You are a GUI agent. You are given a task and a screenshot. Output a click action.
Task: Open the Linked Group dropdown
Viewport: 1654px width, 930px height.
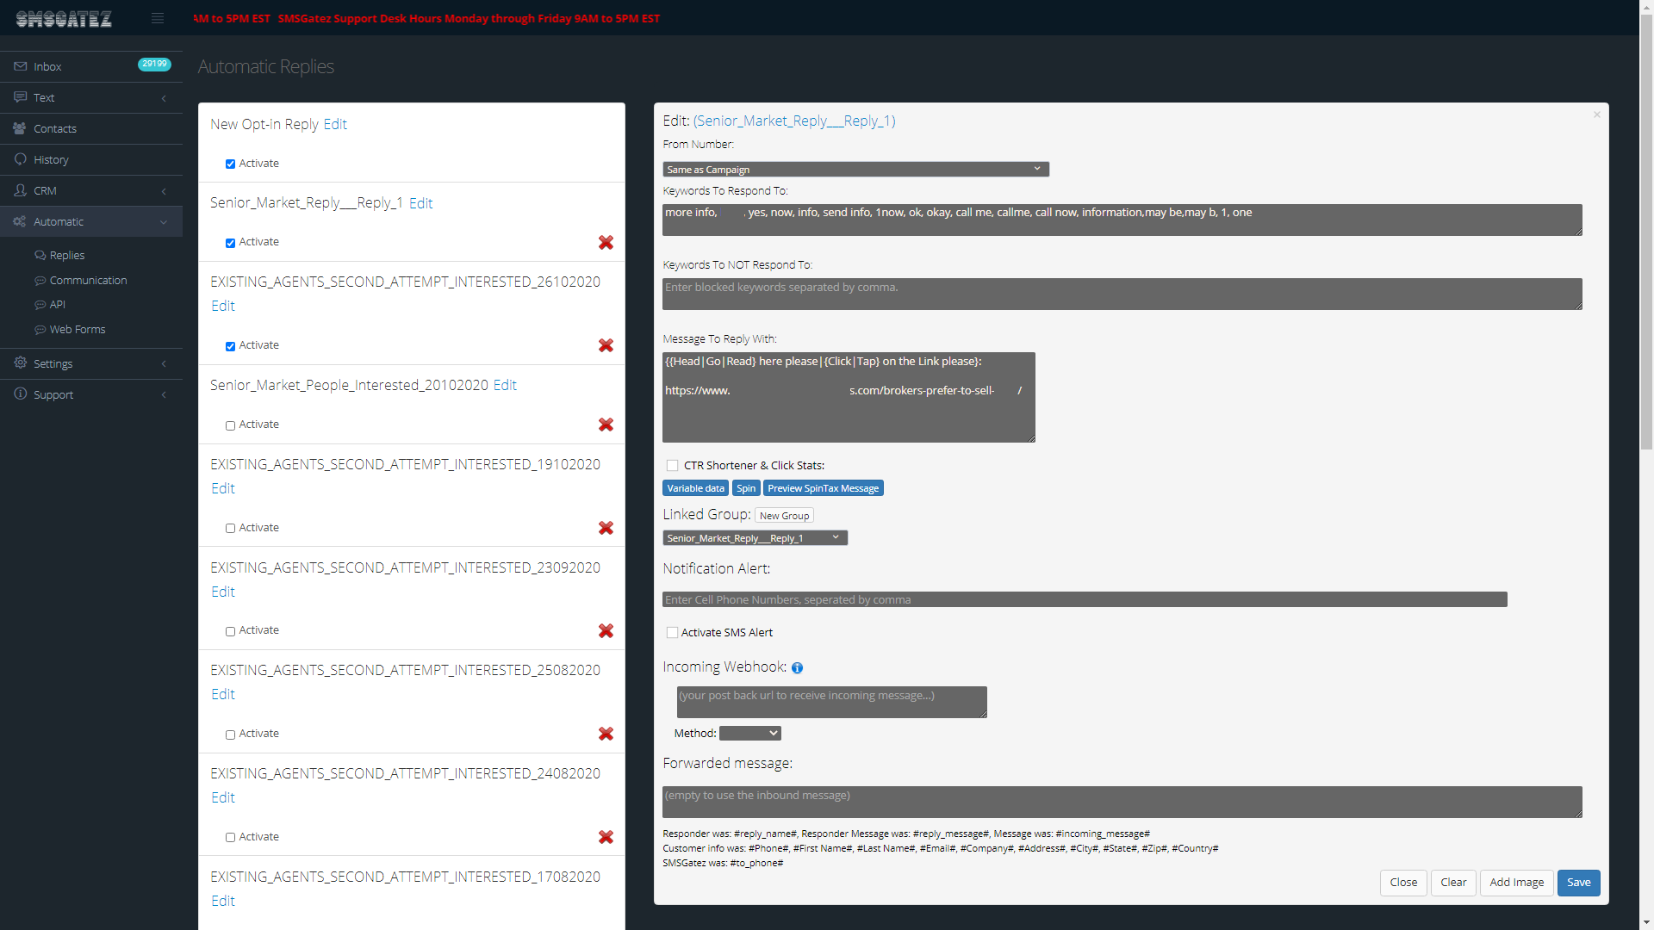point(755,538)
